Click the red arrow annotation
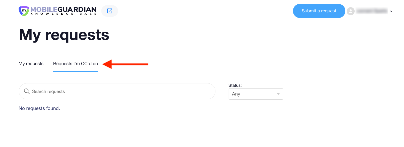Viewport: 404px width, 147px height. 126,64
